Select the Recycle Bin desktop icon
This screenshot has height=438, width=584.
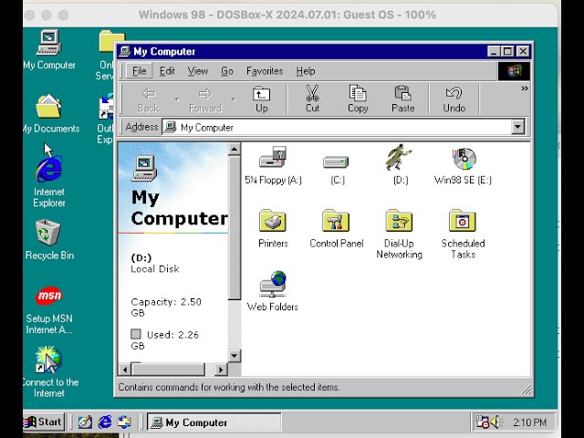pyautogui.click(x=49, y=239)
